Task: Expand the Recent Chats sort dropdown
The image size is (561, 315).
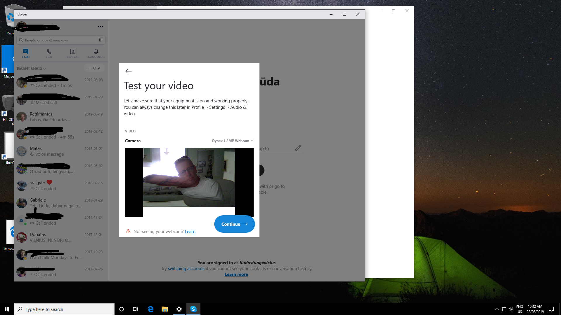Action: [32, 68]
